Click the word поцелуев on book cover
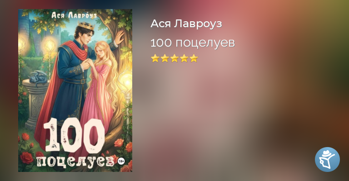349x181 pixels. [x=75, y=162]
